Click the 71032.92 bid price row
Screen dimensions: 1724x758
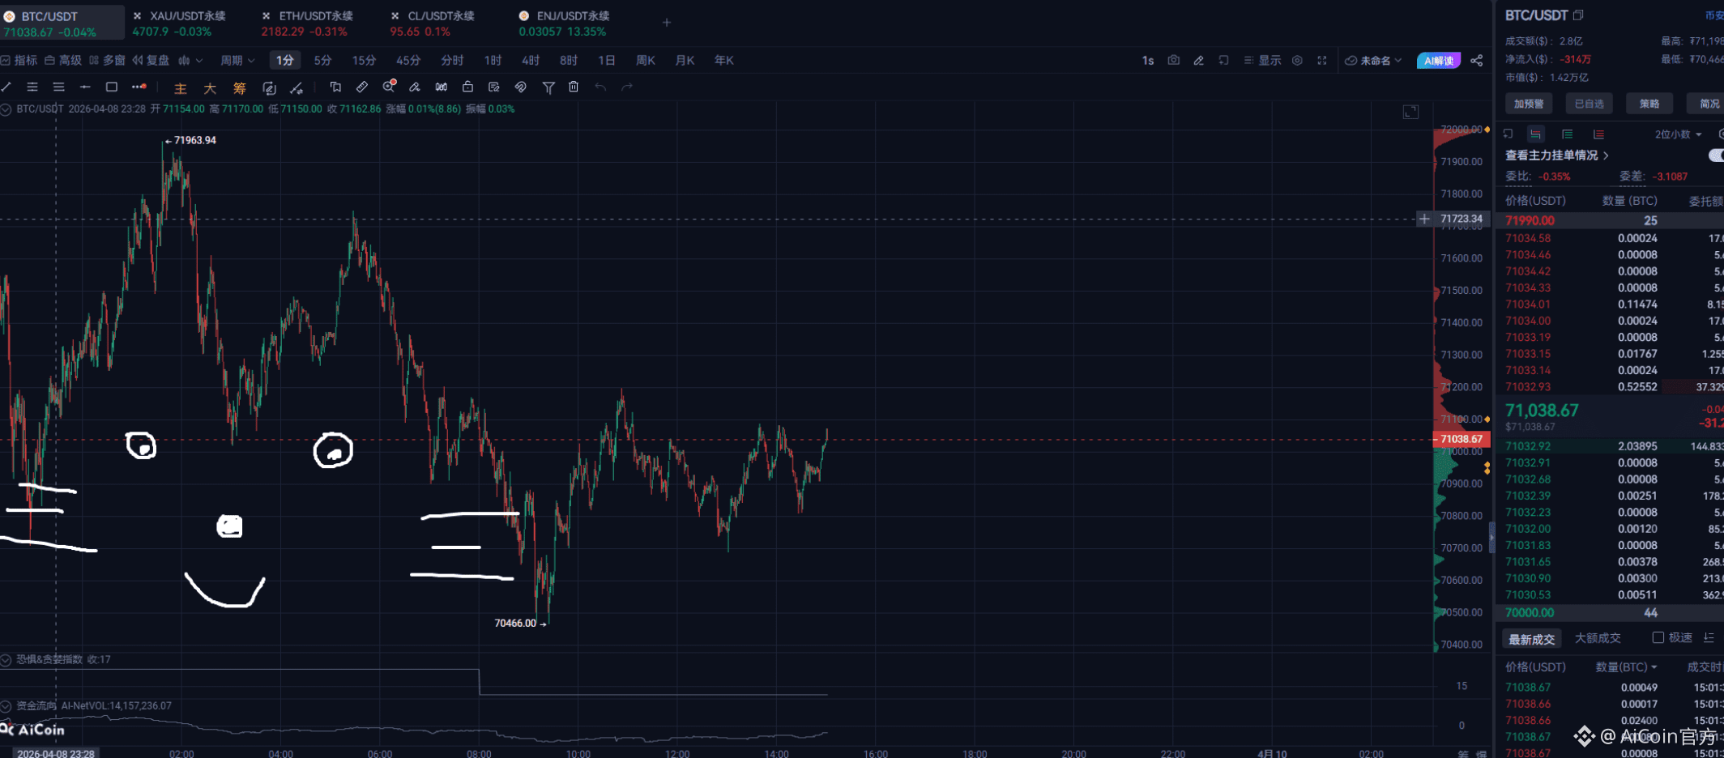(x=1609, y=446)
